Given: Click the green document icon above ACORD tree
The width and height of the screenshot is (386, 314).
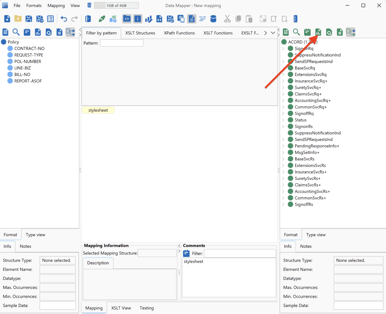Looking at the screenshot, I should pos(286,32).
